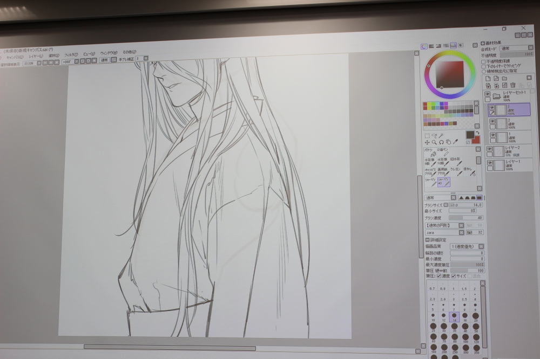Select the zoom magnifier tool

[x=434, y=142]
